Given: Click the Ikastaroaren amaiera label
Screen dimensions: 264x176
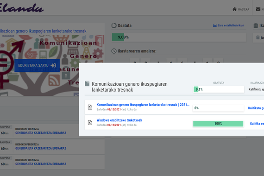Looking at the screenshot, I should [x=137, y=51].
